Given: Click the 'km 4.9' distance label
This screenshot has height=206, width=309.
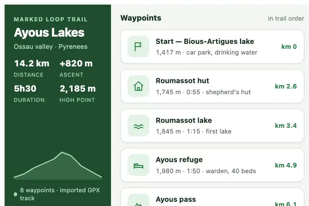Looking at the screenshot, I should tap(286, 165).
